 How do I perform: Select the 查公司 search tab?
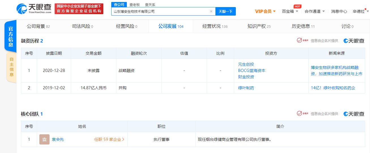coord(119,5)
